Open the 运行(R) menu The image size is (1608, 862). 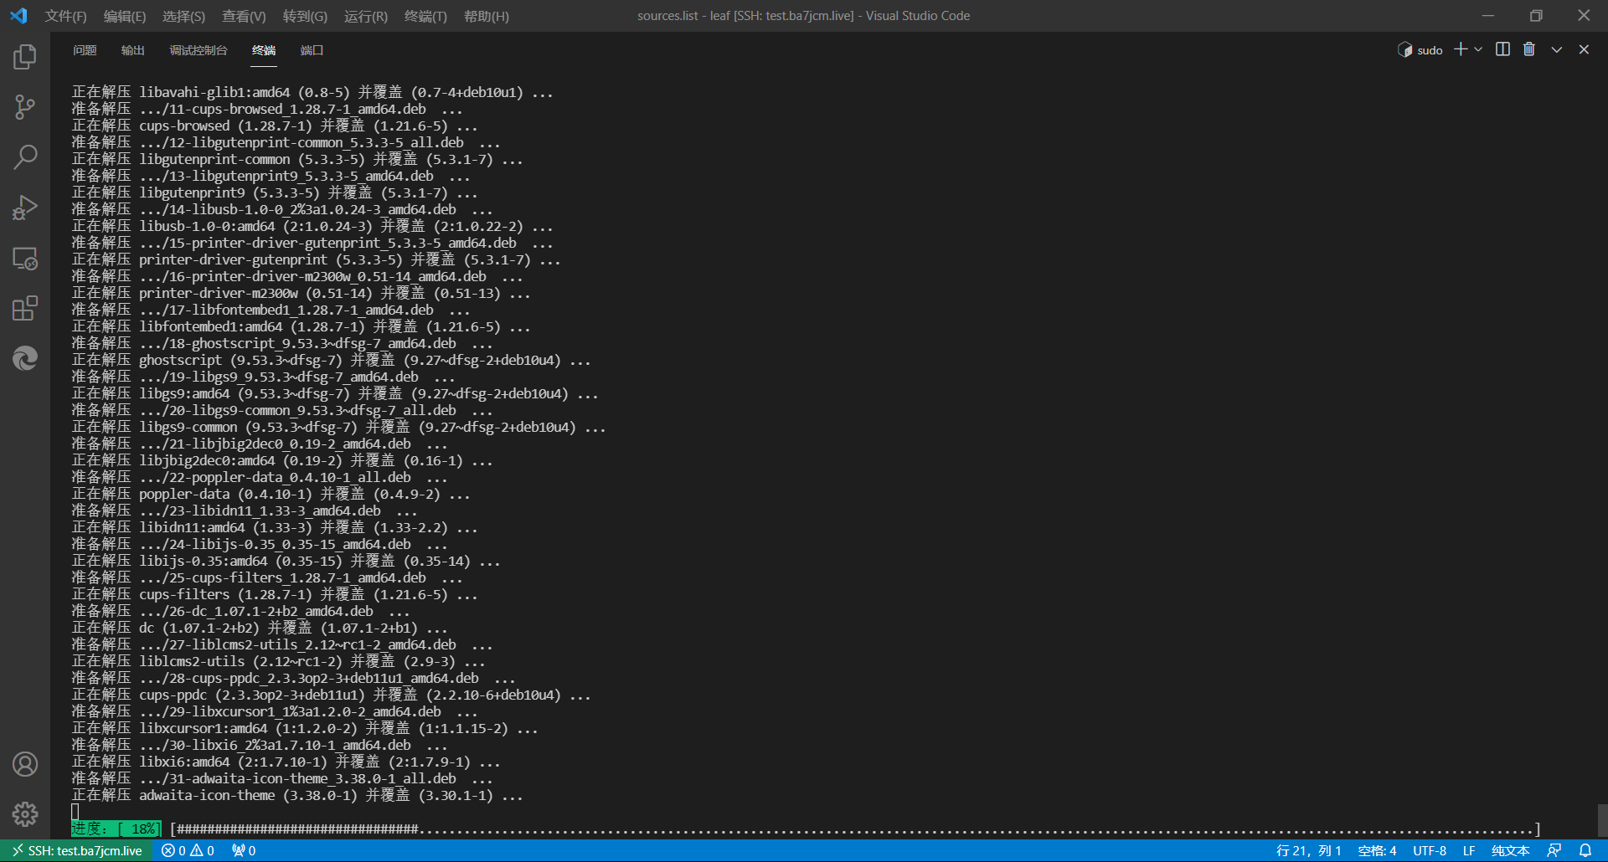(x=366, y=16)
